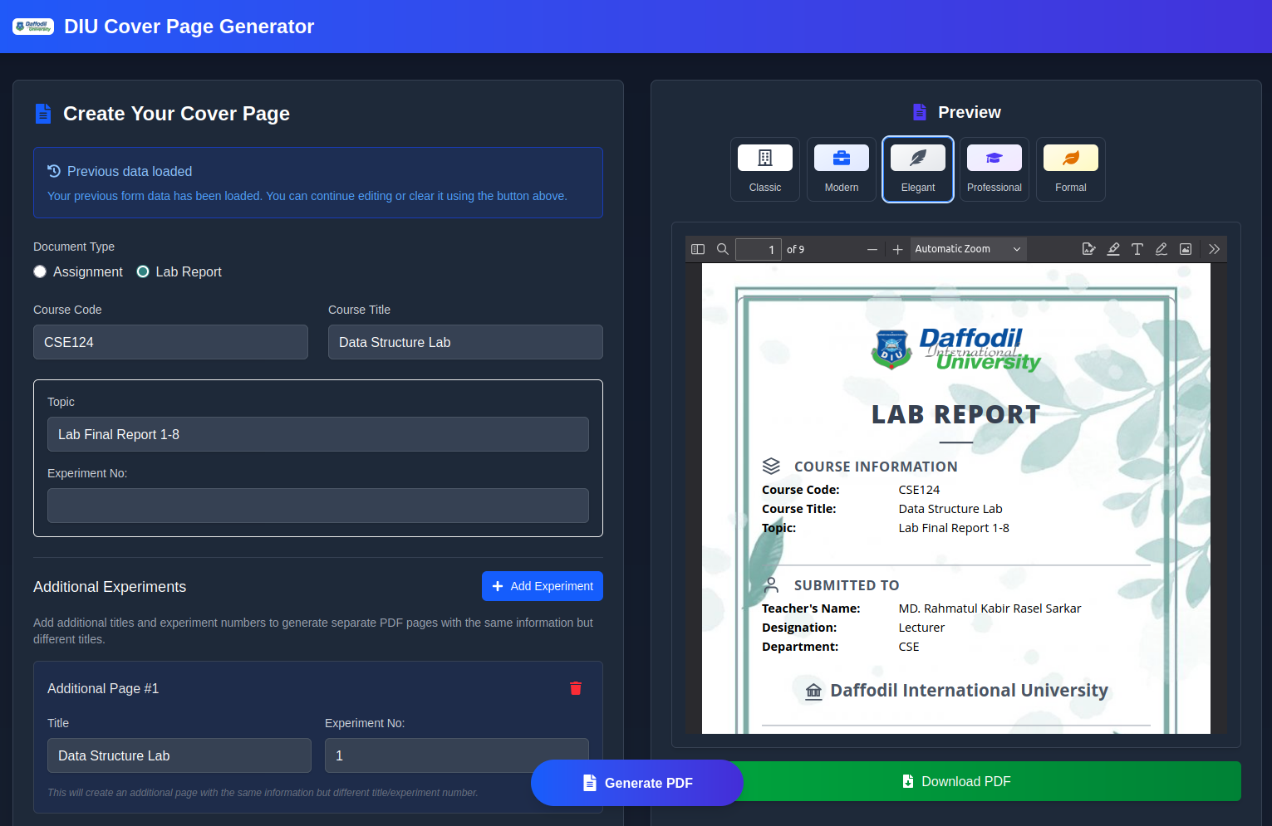1272x826 pixels.
Task: Delete Additional Page #1 with trash icon
Action: click(576, 688)
